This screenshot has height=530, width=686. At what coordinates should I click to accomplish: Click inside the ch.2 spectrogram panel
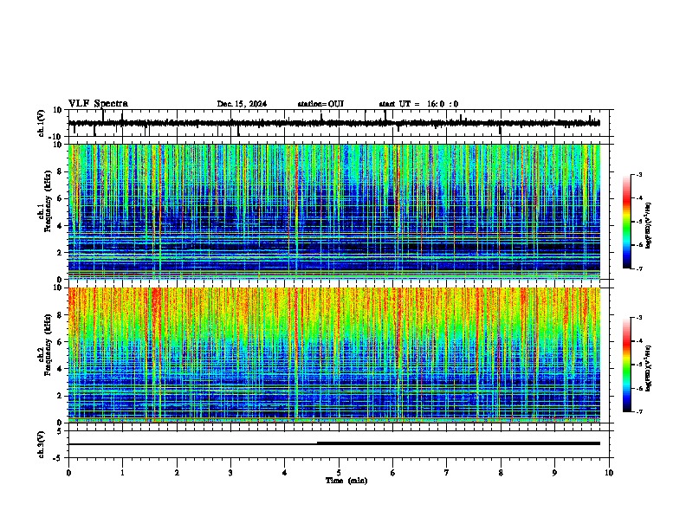click(334, 355)
